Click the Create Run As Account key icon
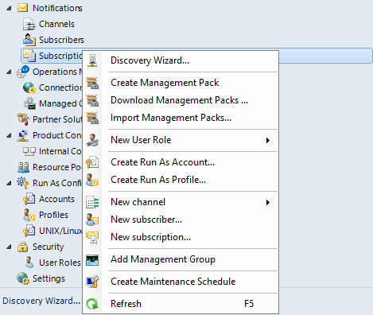The height and width of the screenshot is (315, 373). [x=92, y=162]
